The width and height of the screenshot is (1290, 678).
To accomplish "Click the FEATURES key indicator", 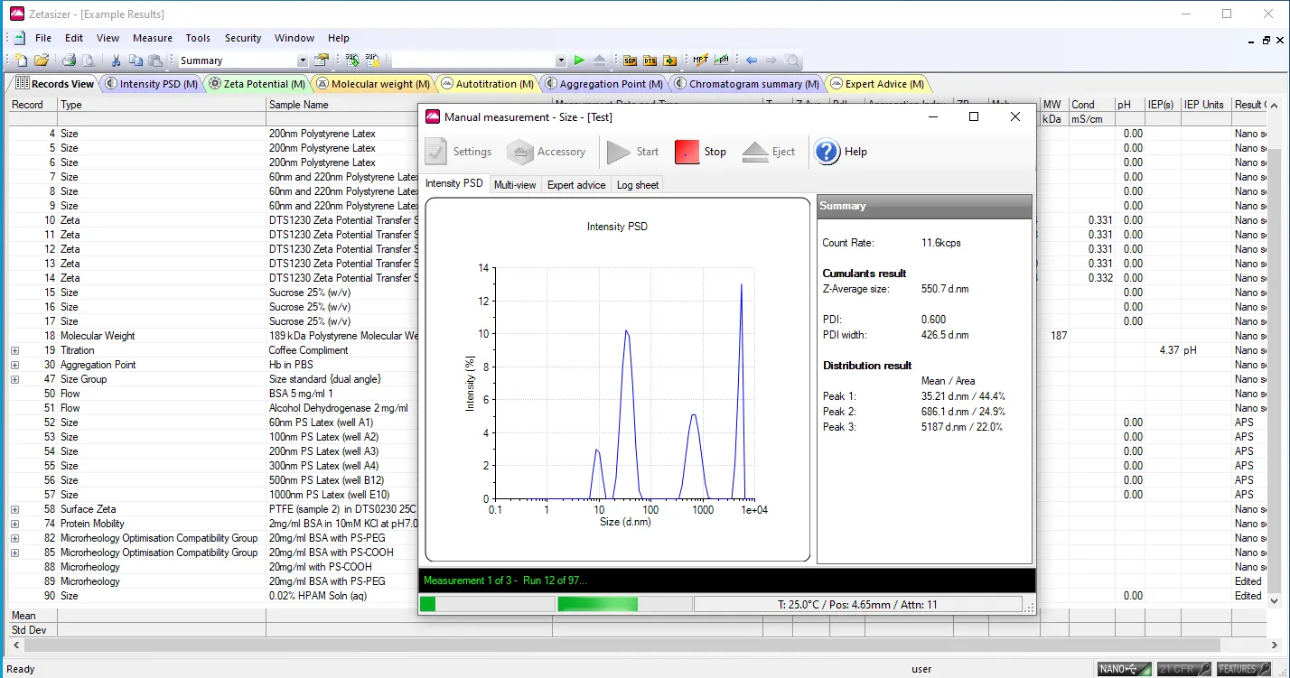I will (1244, 669).
